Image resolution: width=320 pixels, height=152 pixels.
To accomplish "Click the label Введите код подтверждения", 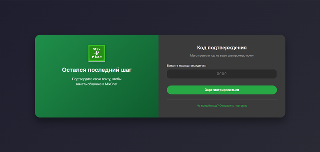I will [186, 66].
